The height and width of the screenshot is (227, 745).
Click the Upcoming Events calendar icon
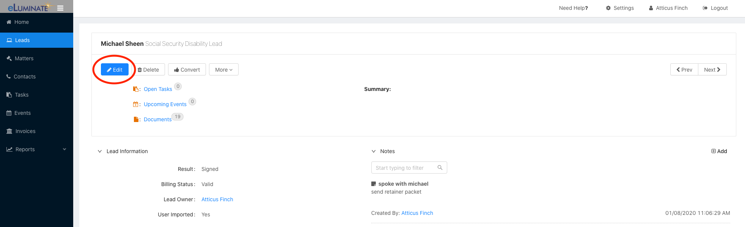click(x=136, y=104)
